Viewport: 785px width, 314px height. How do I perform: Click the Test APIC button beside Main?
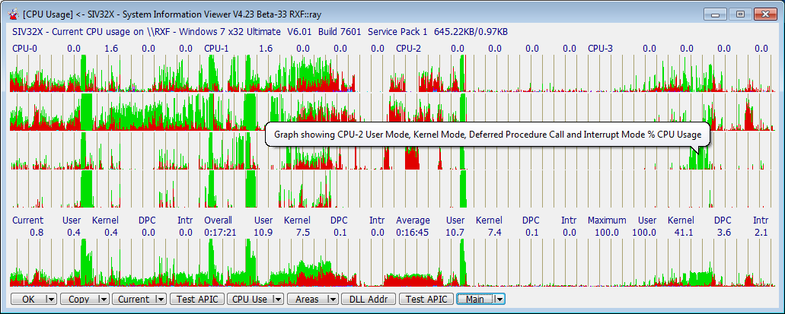tap(426, 300)
